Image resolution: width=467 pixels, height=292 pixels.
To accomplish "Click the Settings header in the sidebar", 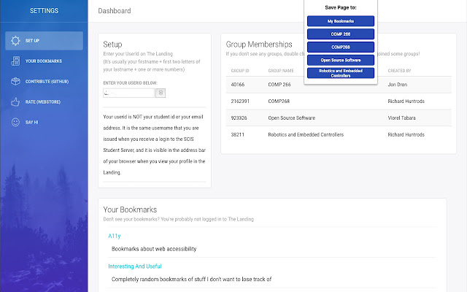I will (x=44, y=11).
